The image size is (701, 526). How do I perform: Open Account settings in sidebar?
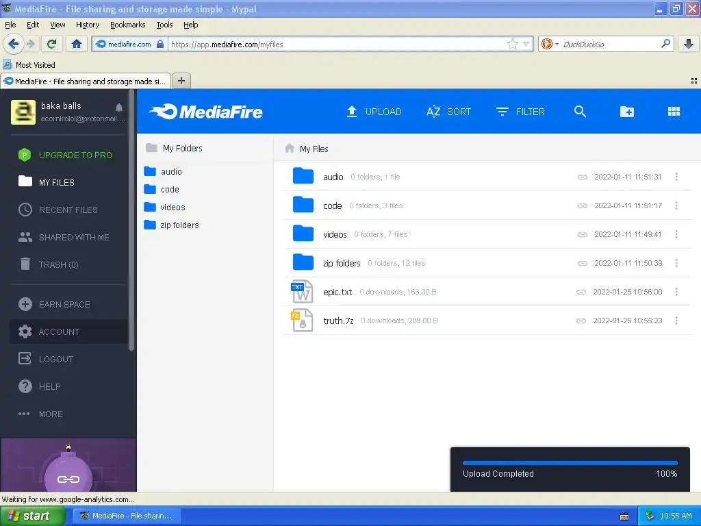69,332
